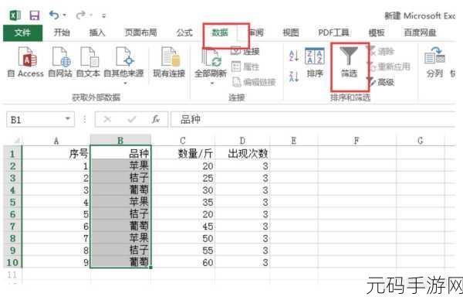Toggle the 筛选 filter
This screenshot has height=300, width=463.
[x=349, y=62]
